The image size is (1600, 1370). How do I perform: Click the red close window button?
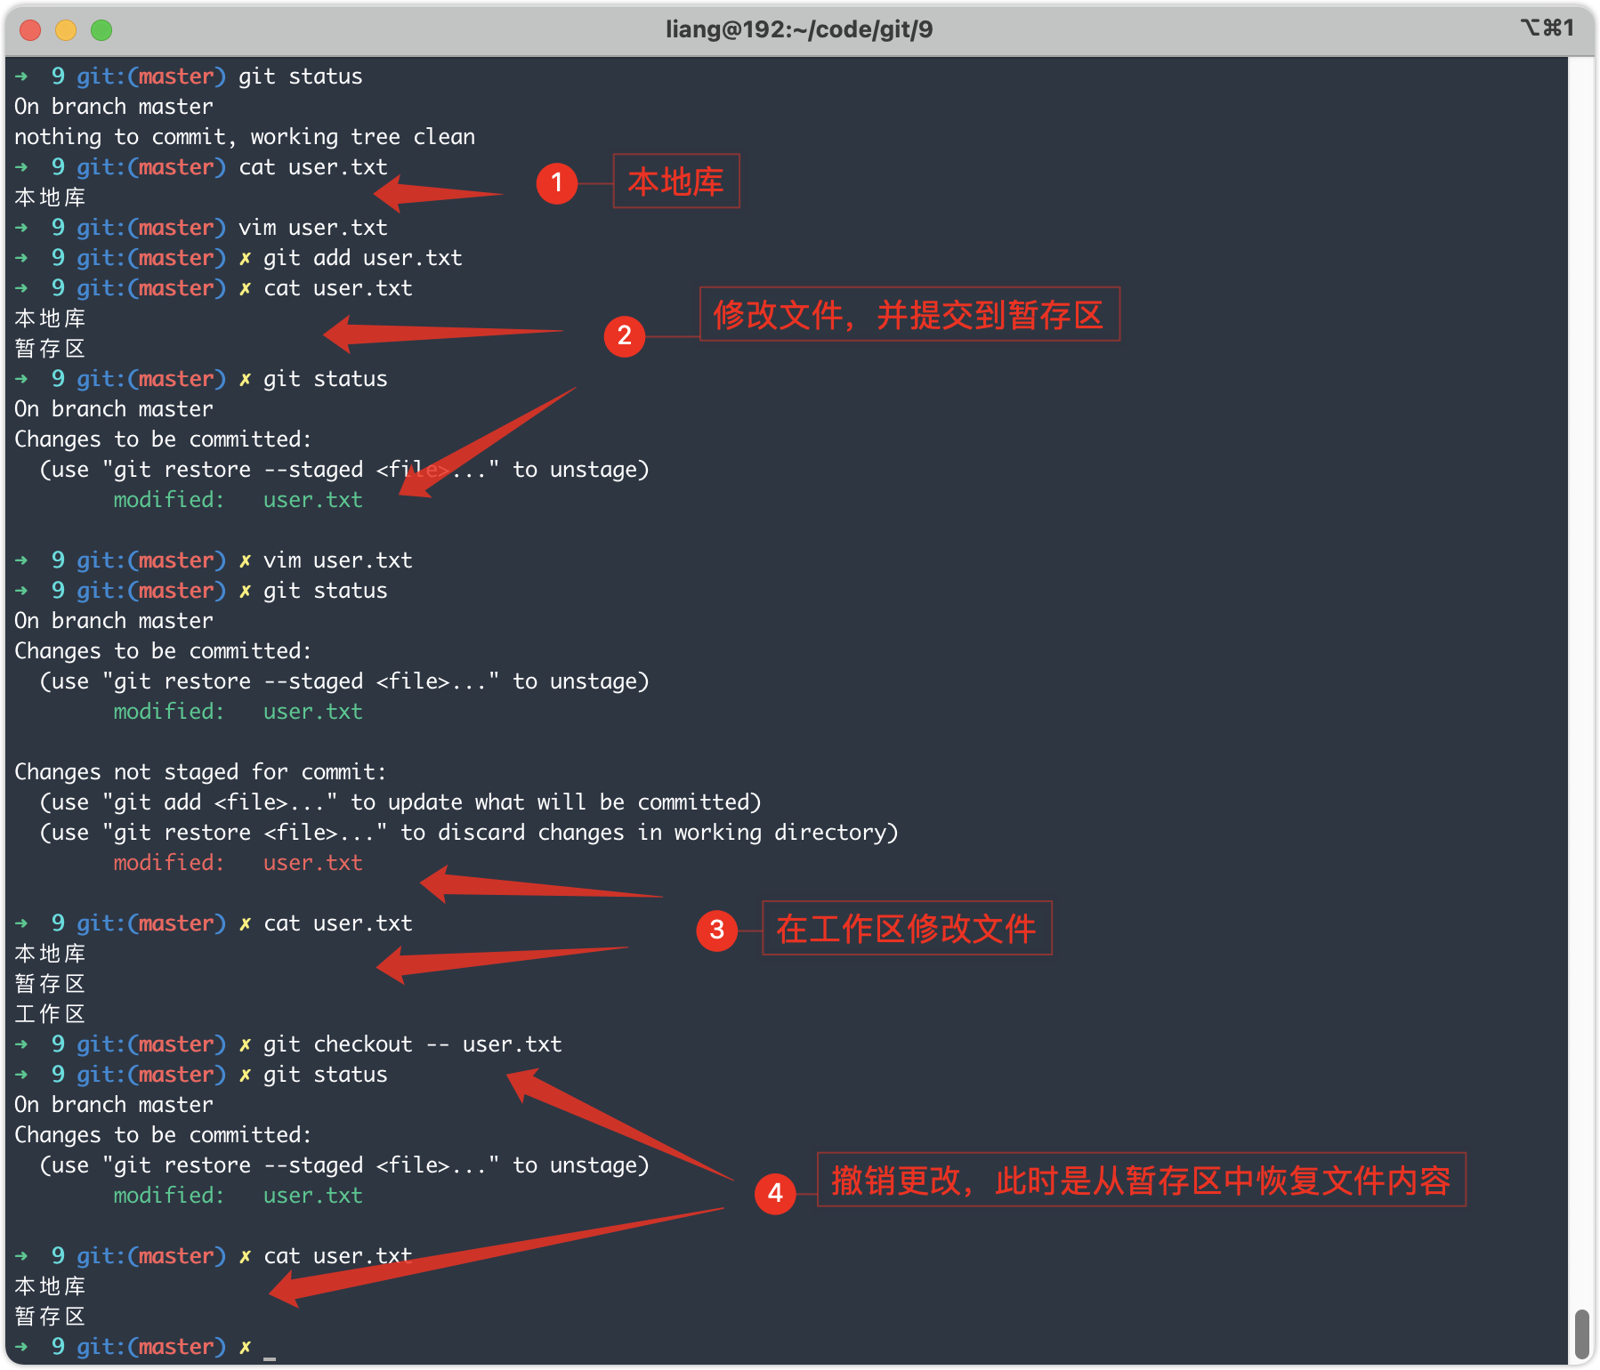(30, 30)
